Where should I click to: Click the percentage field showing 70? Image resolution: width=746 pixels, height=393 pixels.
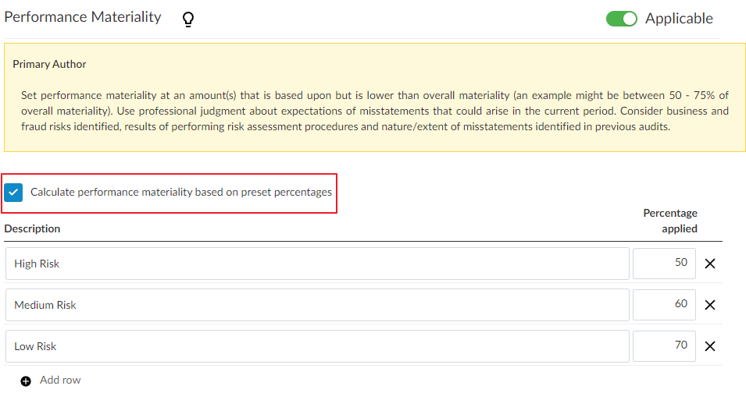coord(664,346)
